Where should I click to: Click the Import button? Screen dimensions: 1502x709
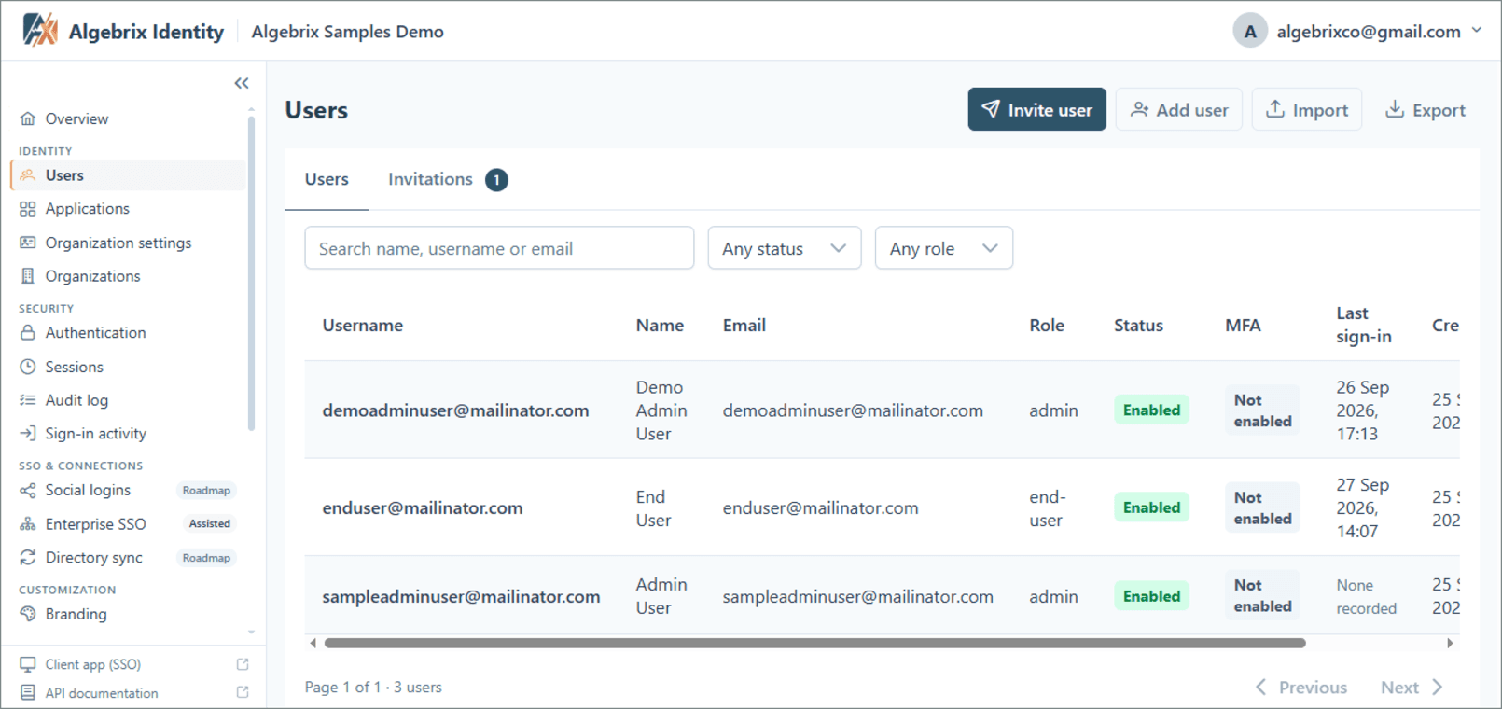(1307, 109)
